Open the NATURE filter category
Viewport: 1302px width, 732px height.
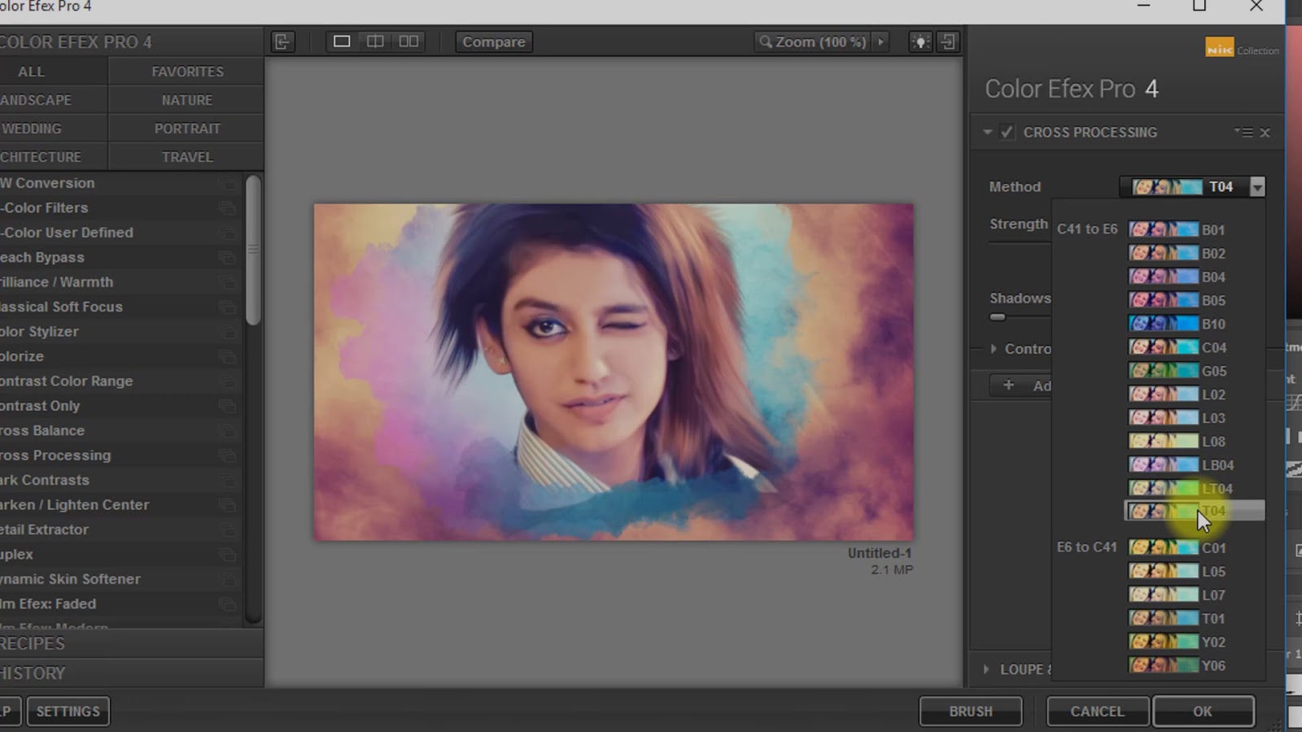[x=186, y=99]
